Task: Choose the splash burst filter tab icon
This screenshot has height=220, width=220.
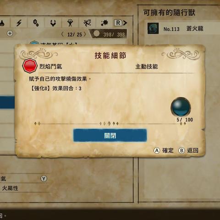Action: 104,23
